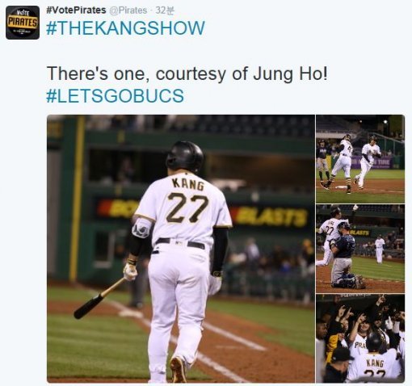Open the #THEKANGSHOW hashtag
This screenshot has width=412, height=386.
click(x=125, y=28)
